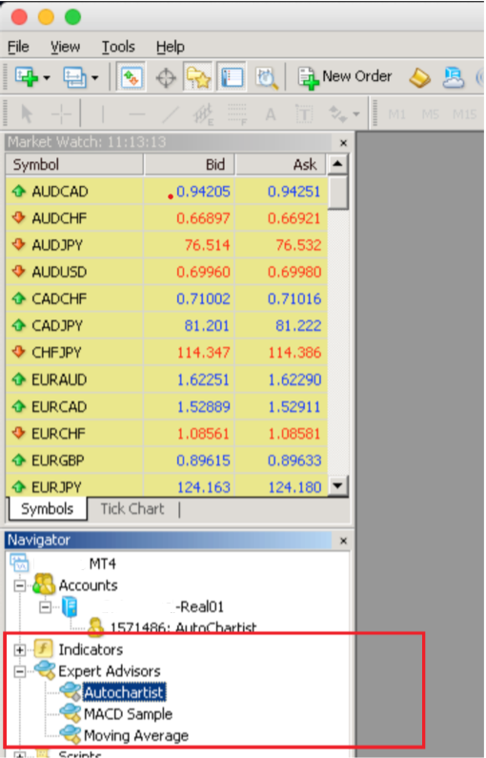Select the MACD Sample expert advisor
486x758 pixels.
tap(128, 714)
